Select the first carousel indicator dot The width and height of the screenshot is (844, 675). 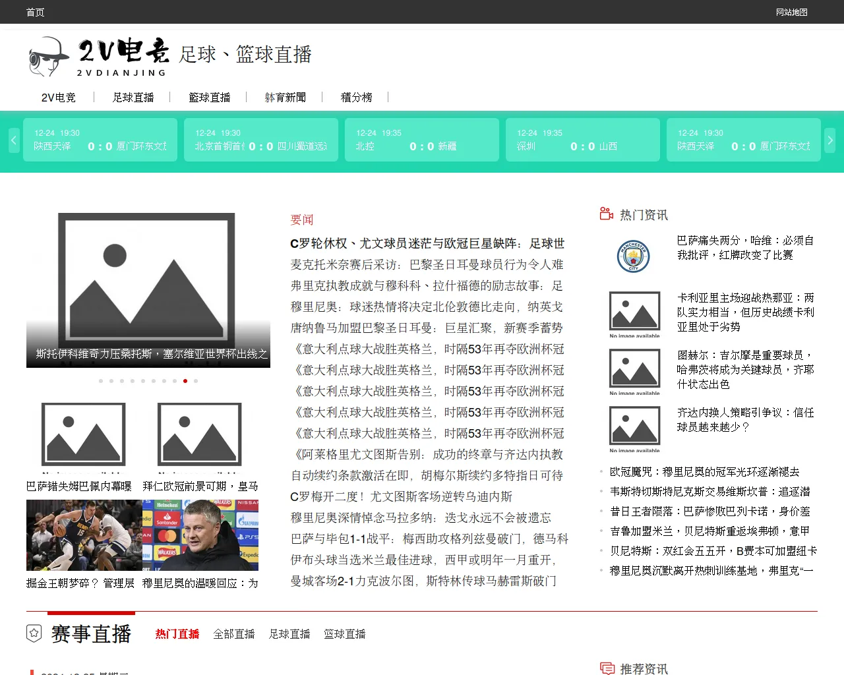(x=101, y=381)
